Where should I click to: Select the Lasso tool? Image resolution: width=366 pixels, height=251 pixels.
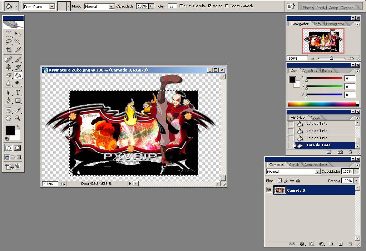pos(9,42)
